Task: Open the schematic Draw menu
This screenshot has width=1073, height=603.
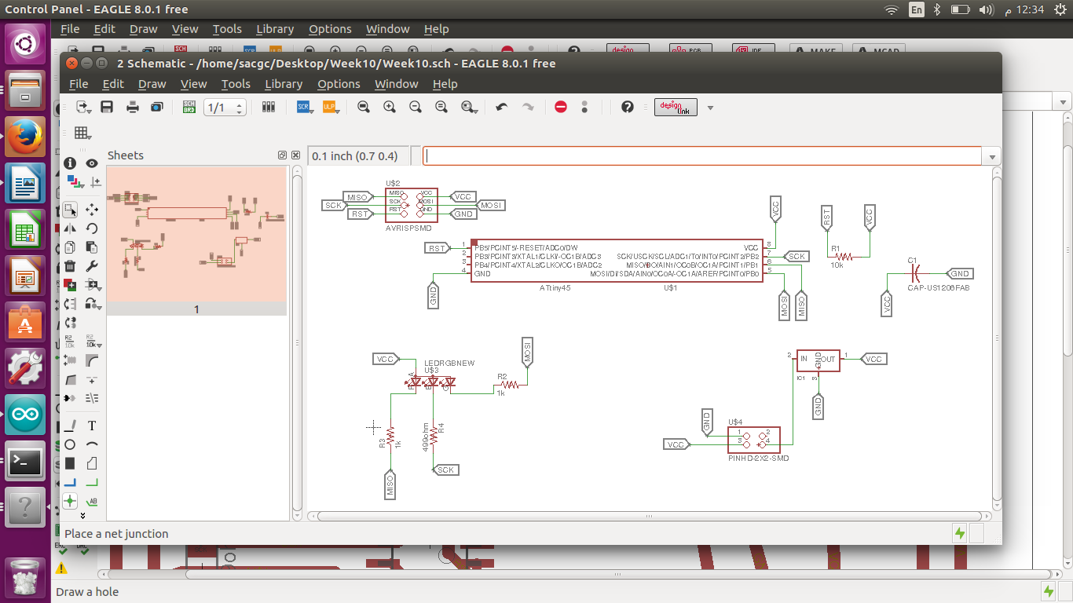Action: [152, 84]
